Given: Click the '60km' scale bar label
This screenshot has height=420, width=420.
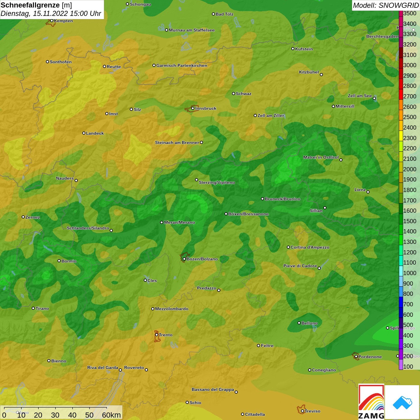Looking at the screenshot, I should click(111, 415).
